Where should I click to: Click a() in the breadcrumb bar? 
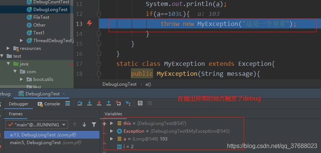tap(148, 84)
